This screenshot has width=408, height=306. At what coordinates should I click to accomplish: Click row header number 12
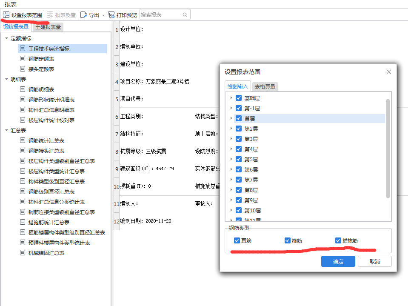[116, 221]
